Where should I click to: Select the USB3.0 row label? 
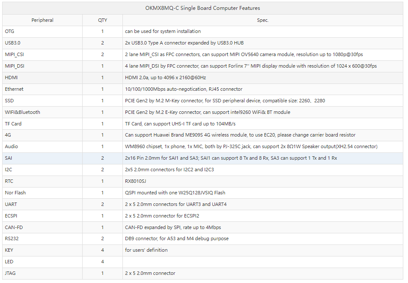tap(12, 43)
